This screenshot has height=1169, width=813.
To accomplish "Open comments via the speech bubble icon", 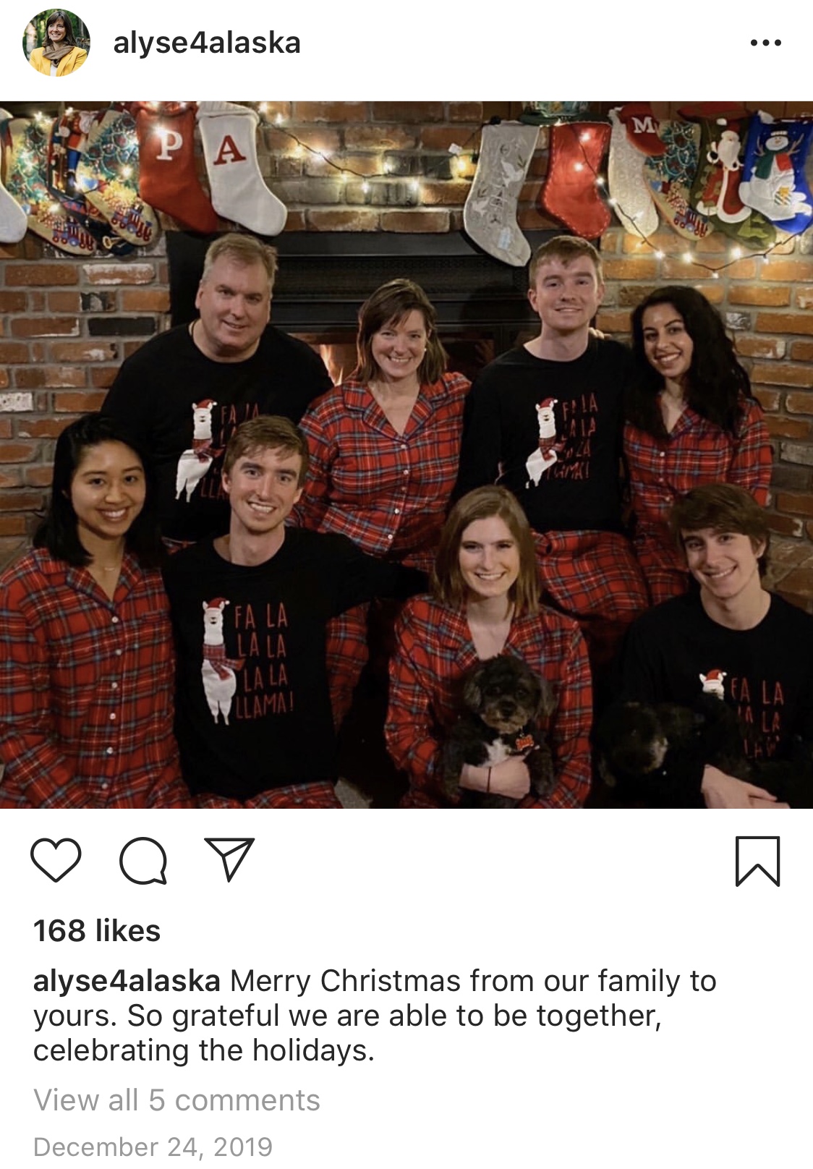I will 143,860.
